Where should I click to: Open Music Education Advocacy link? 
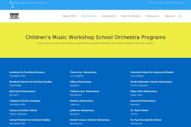tap(171, 3)
